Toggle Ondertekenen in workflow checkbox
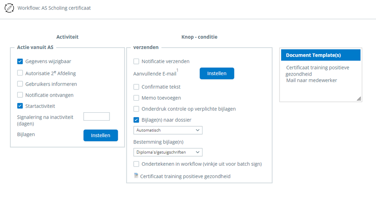376x204 pixels. point(136,164)
